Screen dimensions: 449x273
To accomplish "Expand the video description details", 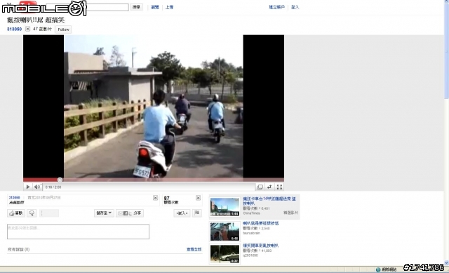I will coord(155,198).
